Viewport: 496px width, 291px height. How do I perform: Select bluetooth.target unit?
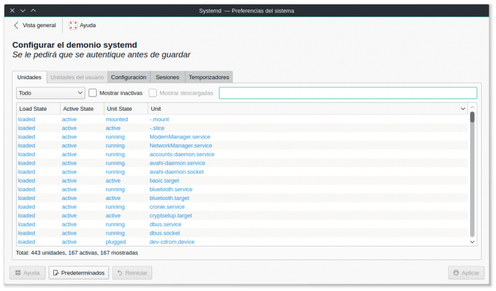click(x=242, y=198)
